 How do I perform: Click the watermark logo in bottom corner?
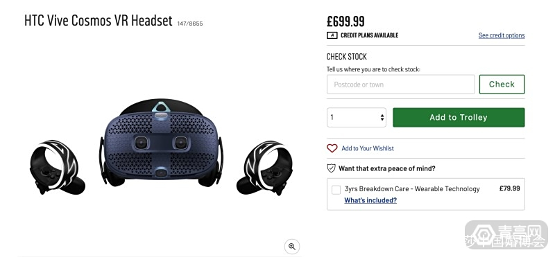pyautogui.click(x=506, y=235)
